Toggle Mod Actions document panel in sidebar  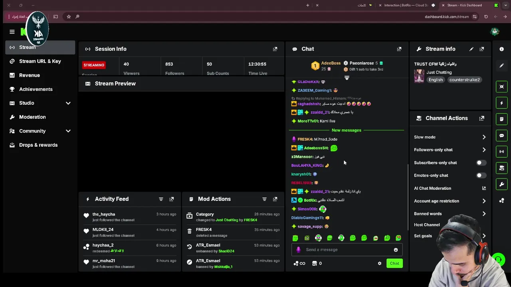click(502, 119)
